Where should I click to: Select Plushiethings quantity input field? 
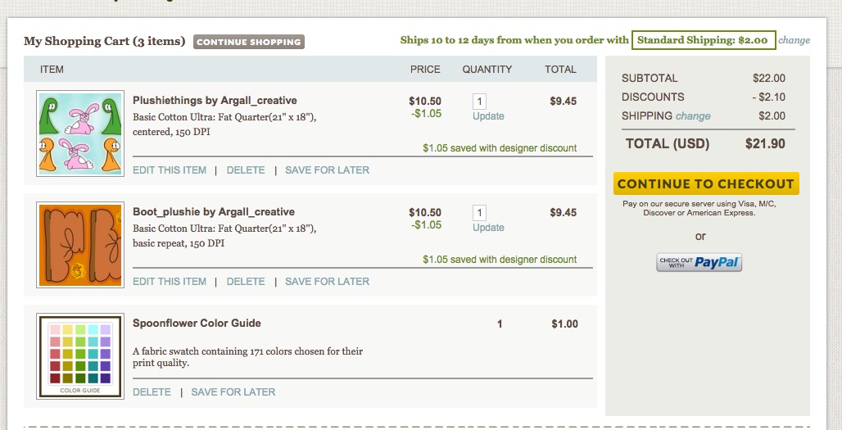click(x=479, y=102)
